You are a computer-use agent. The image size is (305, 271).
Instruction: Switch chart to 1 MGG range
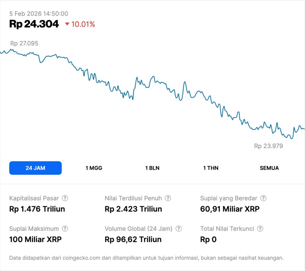tap(94, 168)
